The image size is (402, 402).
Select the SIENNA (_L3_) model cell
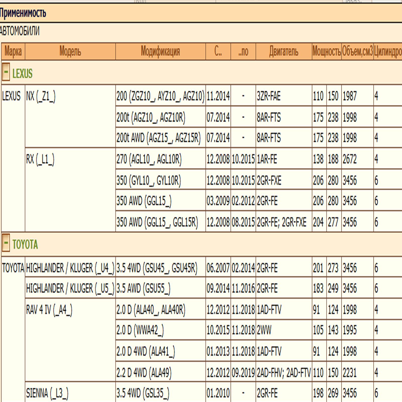(x=47, y=393)
